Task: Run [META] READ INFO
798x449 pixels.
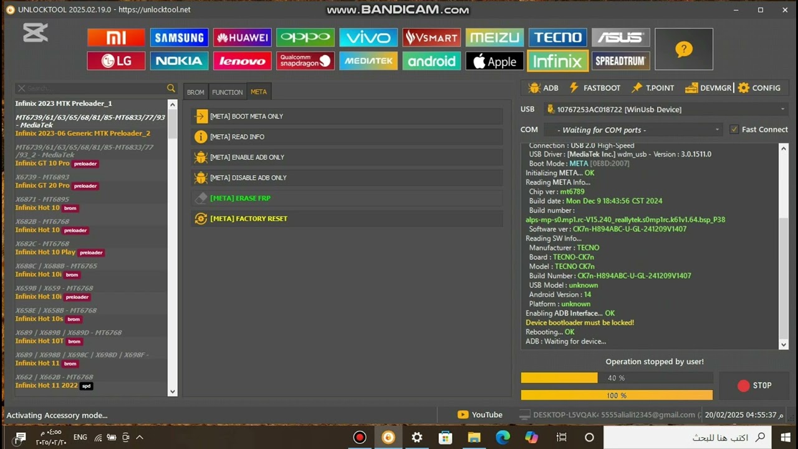Action: click(347, 137)
